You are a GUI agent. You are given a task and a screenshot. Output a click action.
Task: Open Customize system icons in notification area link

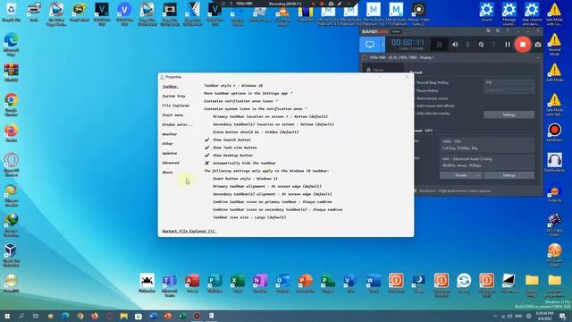pyautogui.click(x=256, y=109)
